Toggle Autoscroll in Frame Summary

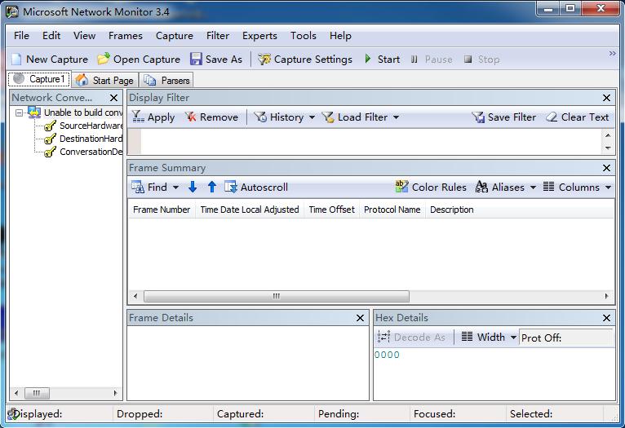pos(255,187)
